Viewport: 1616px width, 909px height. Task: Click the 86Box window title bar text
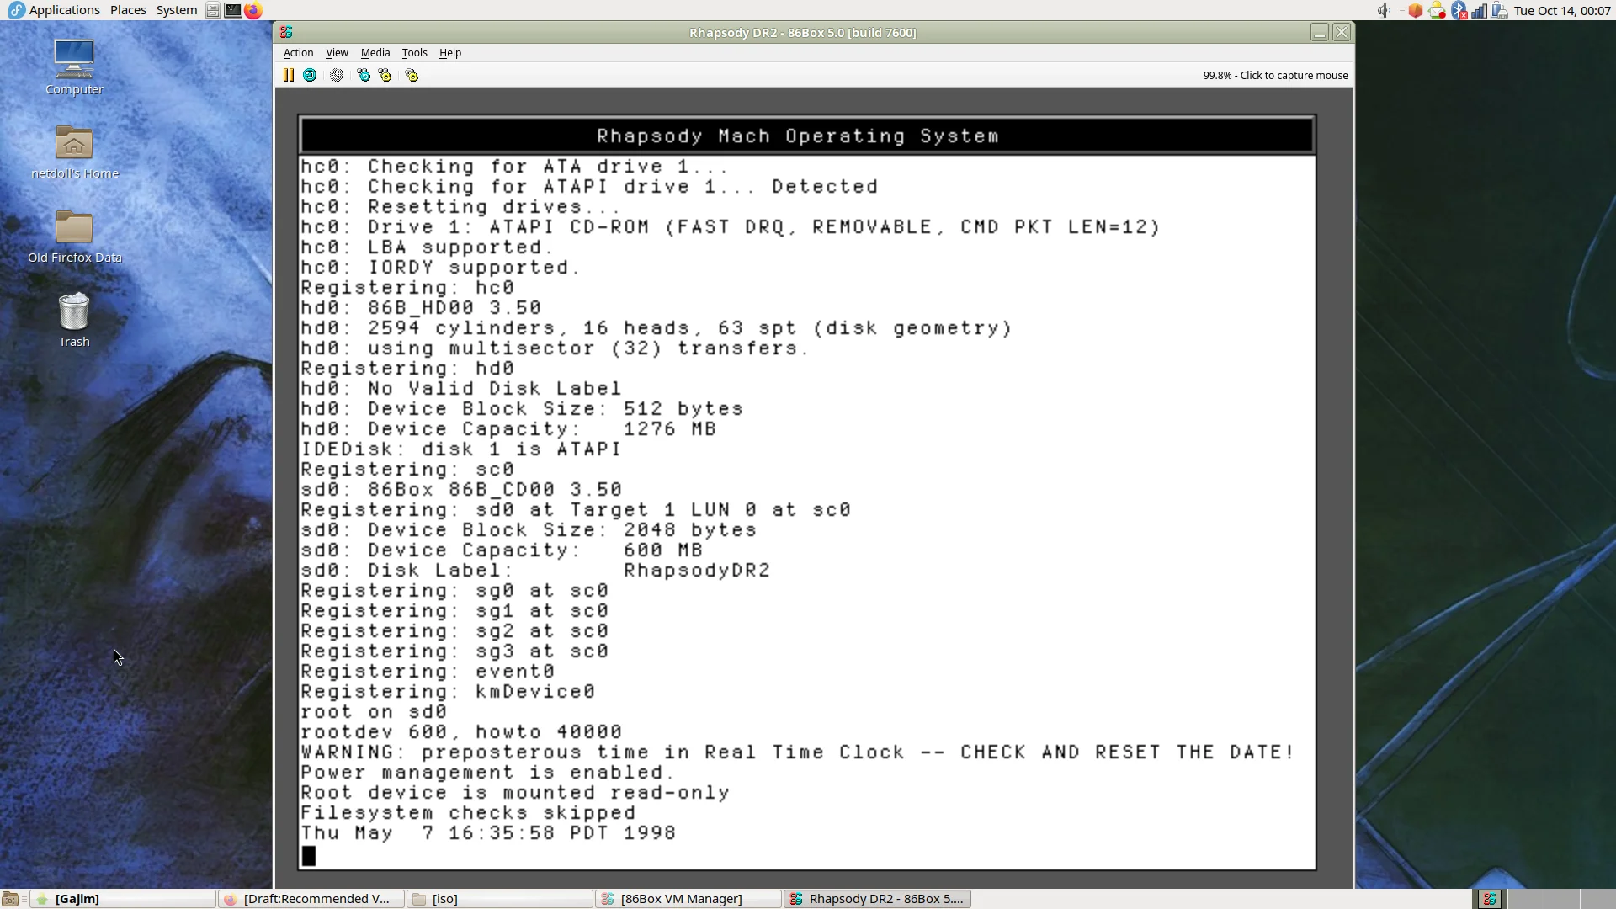pos(802,32)
